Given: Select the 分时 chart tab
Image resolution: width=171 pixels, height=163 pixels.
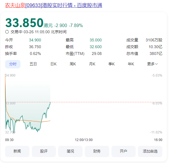Looking at the screenshot, I should tap(13, 64).
